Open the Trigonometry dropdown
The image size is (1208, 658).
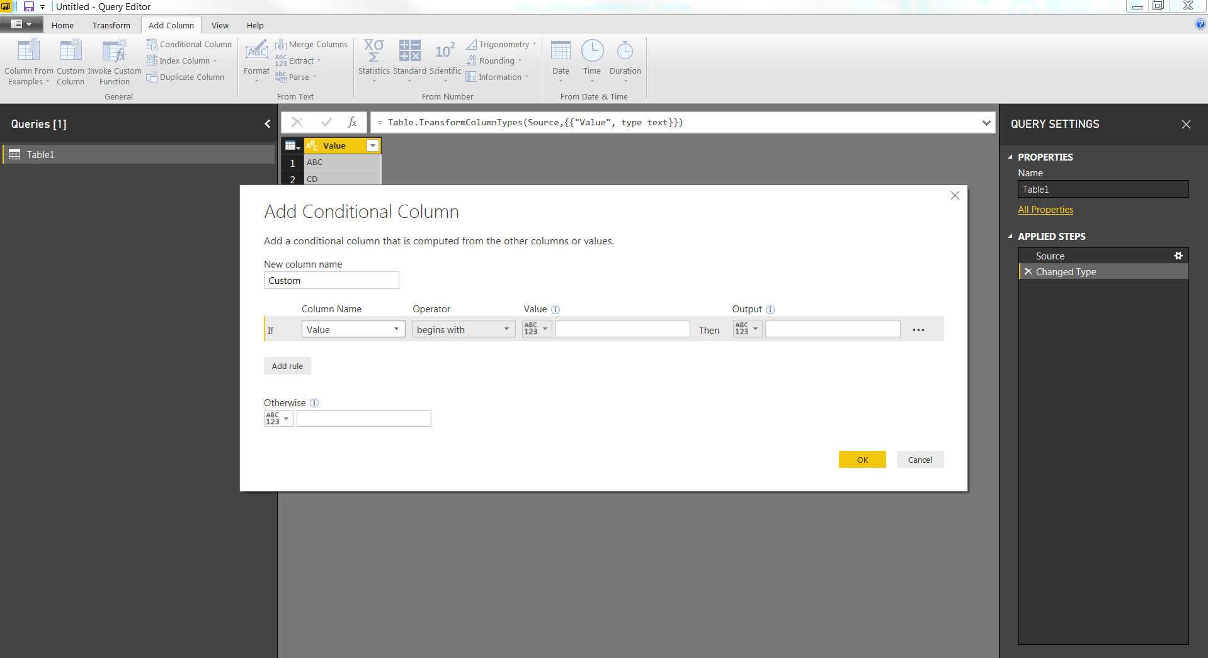[501, 44]
